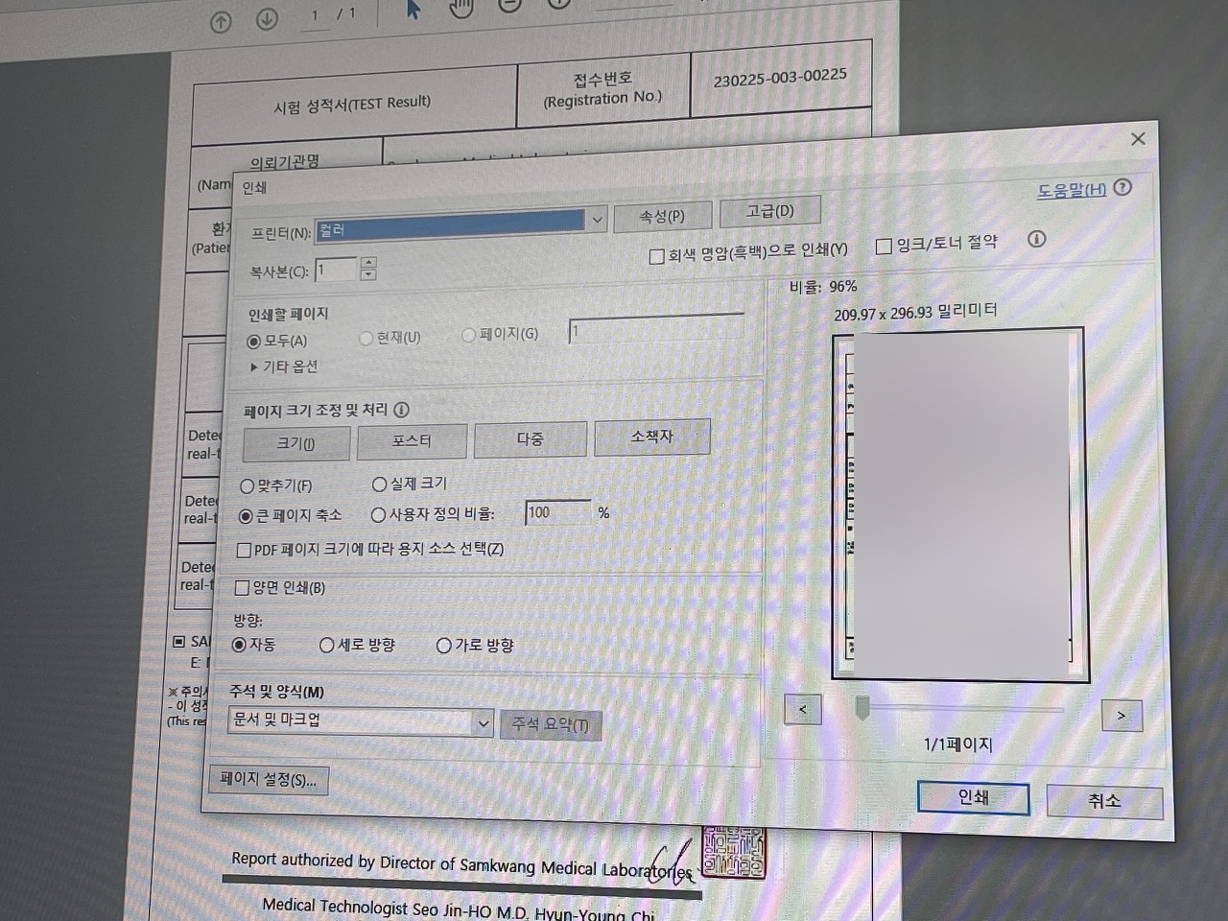Click the info icon beside 잉크/토너 절약

[1036, 239]
